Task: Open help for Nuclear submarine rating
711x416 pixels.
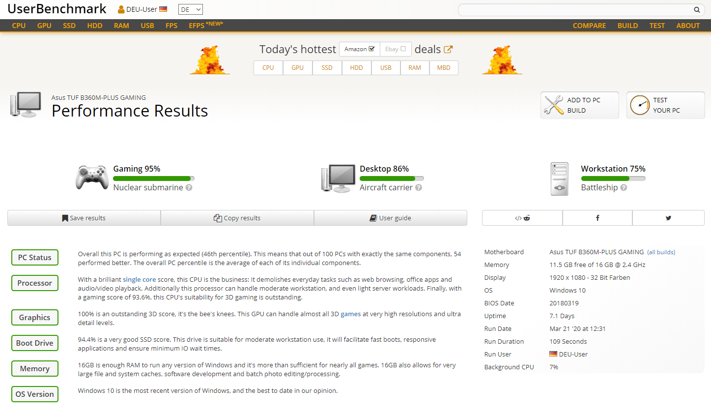Action: (x=189, y=188)
